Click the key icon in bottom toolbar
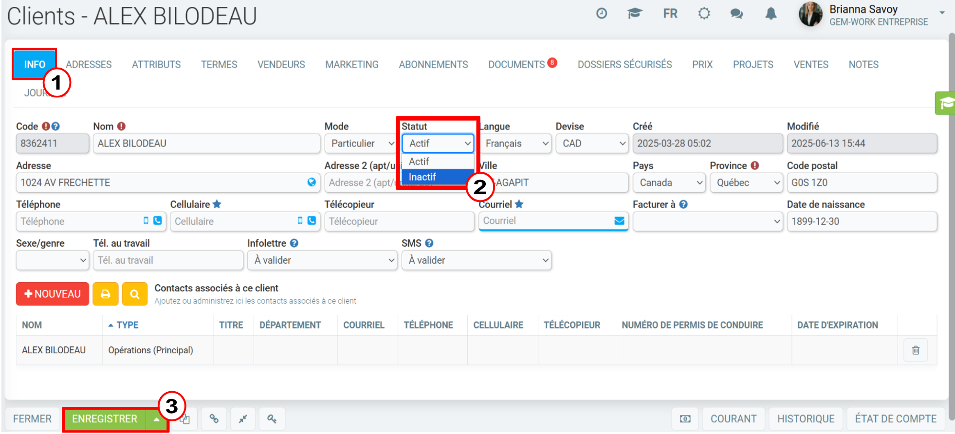Viewport: 955px width, 434px height. tap(272, 418)
